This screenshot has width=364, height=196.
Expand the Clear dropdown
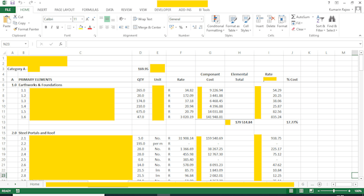tap(305, 29)
